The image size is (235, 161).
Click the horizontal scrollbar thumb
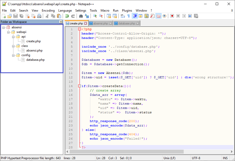coord(127,151)
